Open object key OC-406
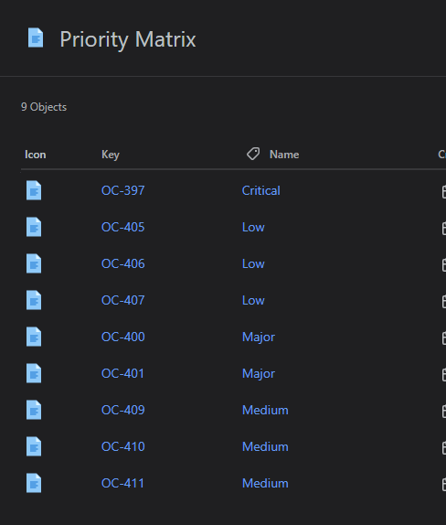Screen dimensions: 446x525 click(122, 263)
